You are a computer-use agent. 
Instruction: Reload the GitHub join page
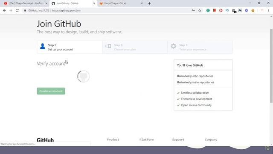tap(17, 10)
